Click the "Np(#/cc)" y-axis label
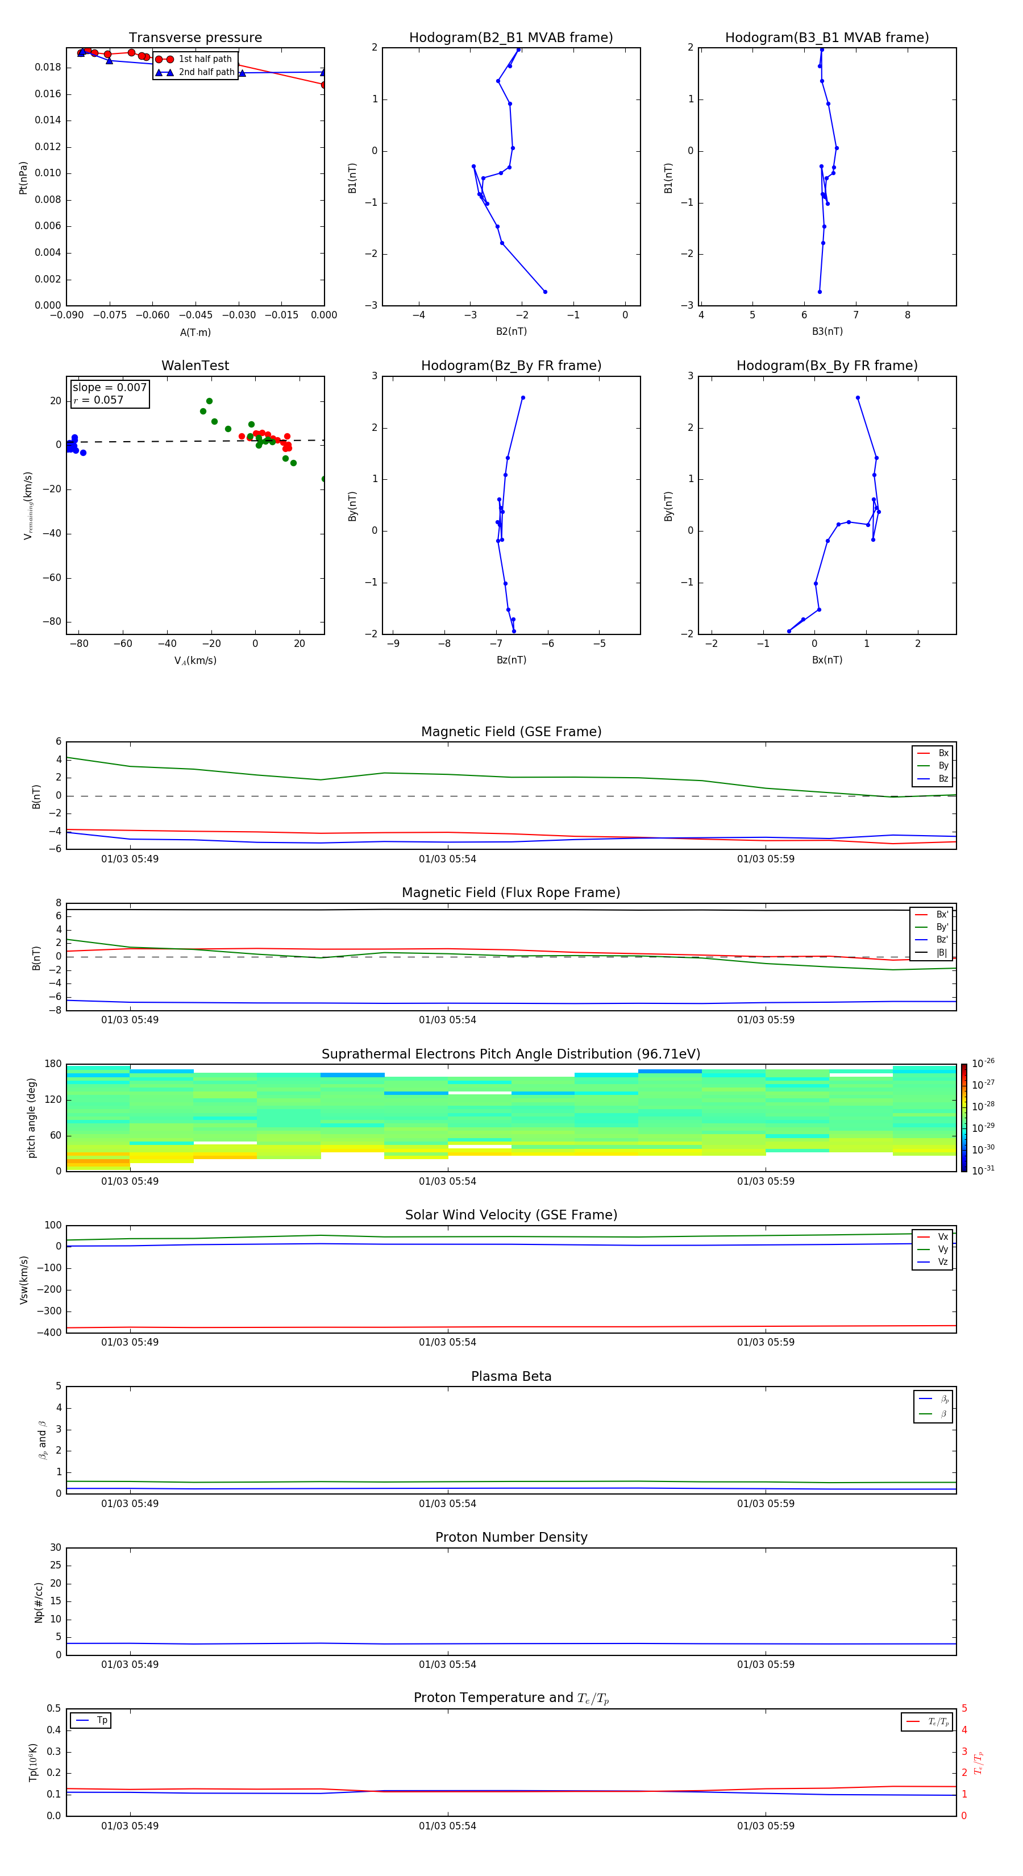 tap(39, 1601)
